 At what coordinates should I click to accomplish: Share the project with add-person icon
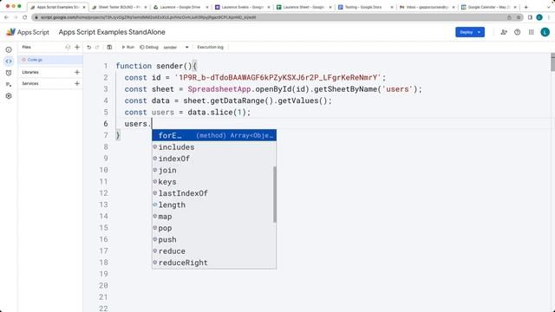tap(504, 32)
